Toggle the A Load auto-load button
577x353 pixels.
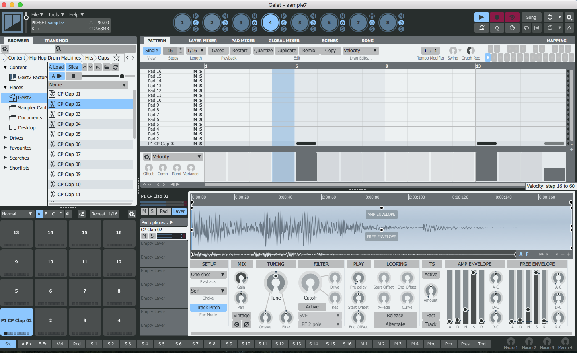pyautogui.click(x=56, y=67)
